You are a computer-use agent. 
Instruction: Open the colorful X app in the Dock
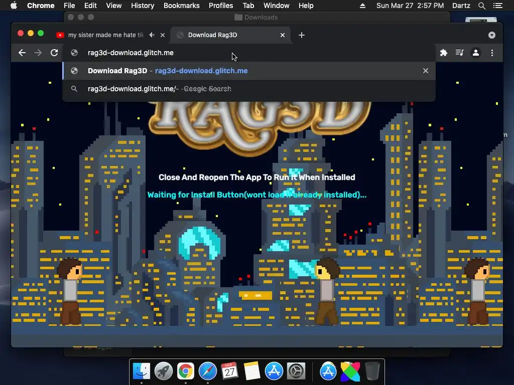[x=350, y=371]
